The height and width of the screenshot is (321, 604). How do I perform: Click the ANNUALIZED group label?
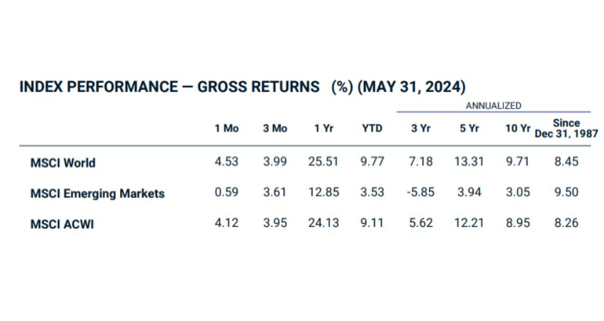point(493,106)
